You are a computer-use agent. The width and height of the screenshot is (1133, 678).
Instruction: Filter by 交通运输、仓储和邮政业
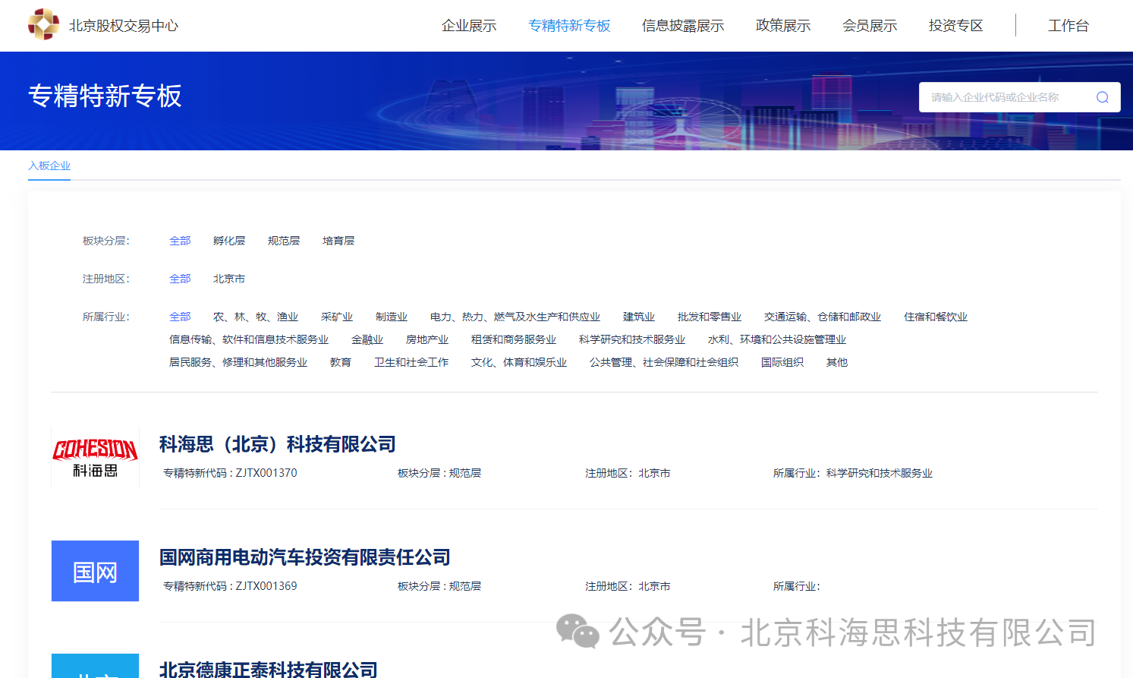coord(823,317)
